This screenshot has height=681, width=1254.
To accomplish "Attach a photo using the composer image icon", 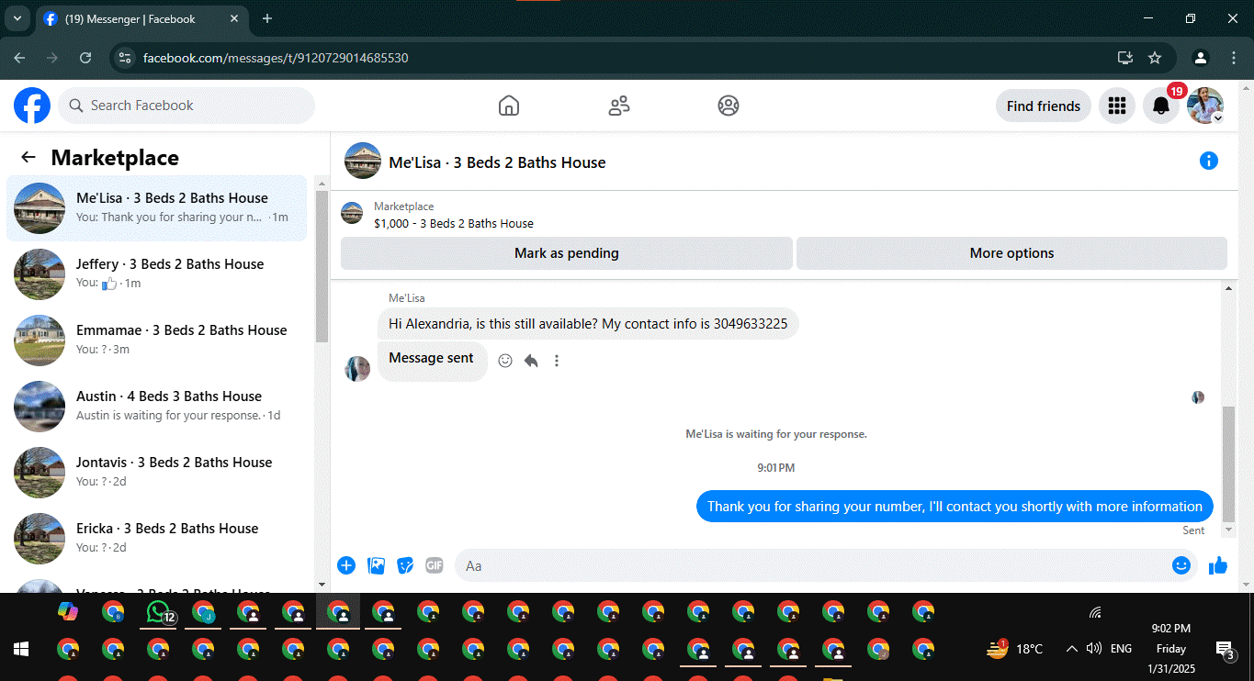I will pyautogui.click(x=376, y=565).
